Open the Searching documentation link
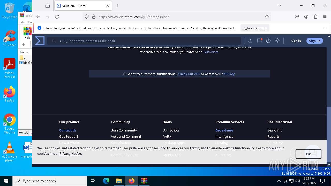Viewport: 331px width, 186px height. [x=275, y=130]
